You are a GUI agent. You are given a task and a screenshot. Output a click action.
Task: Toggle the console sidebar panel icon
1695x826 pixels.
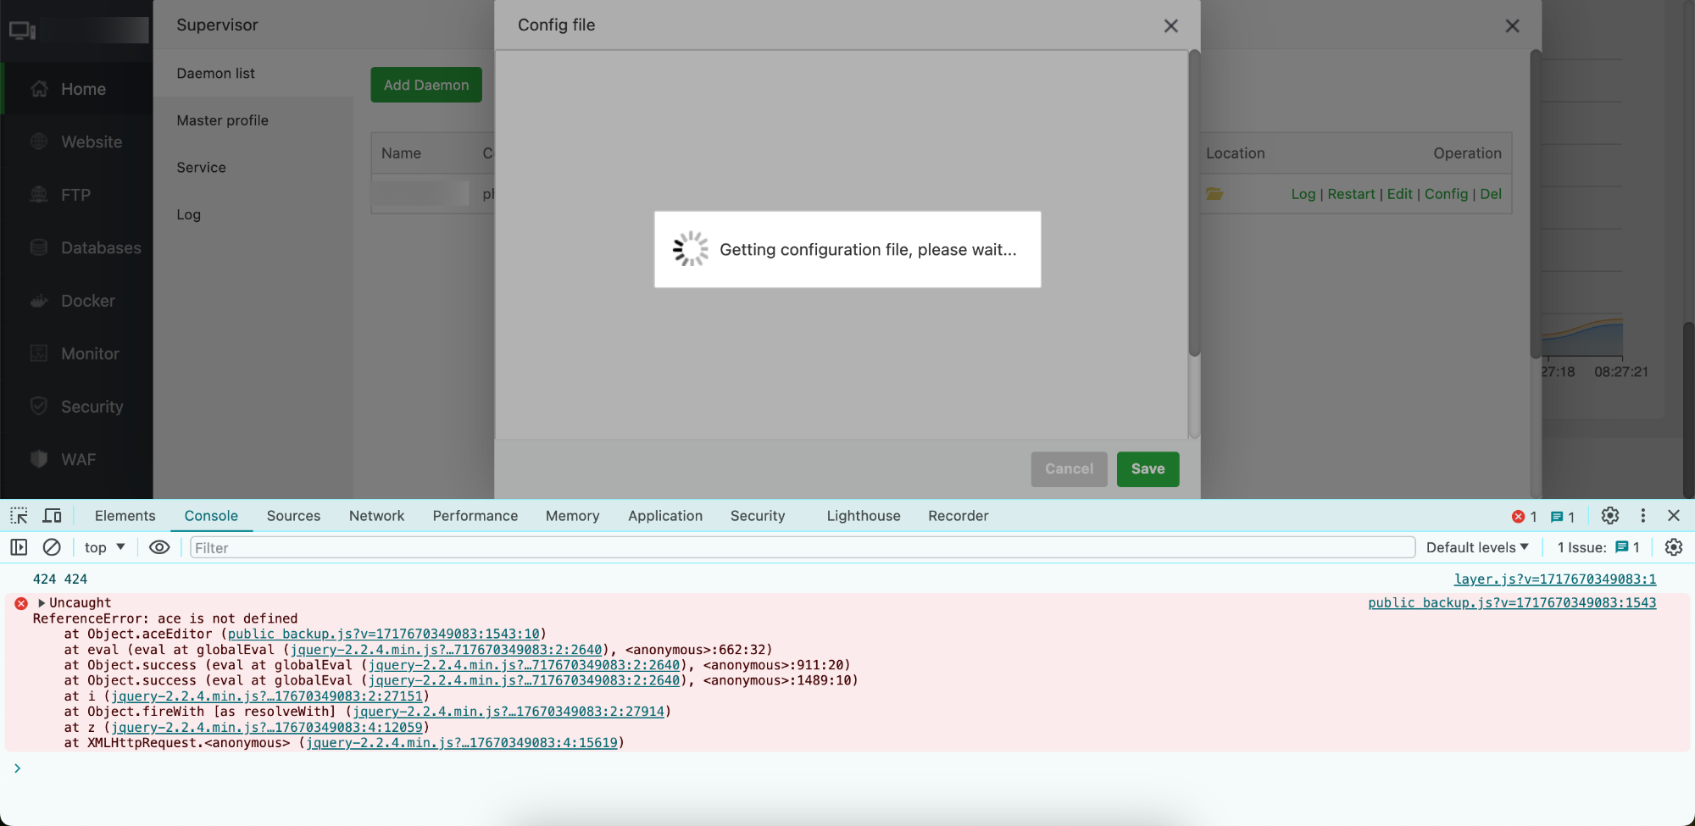click(19, 547)
